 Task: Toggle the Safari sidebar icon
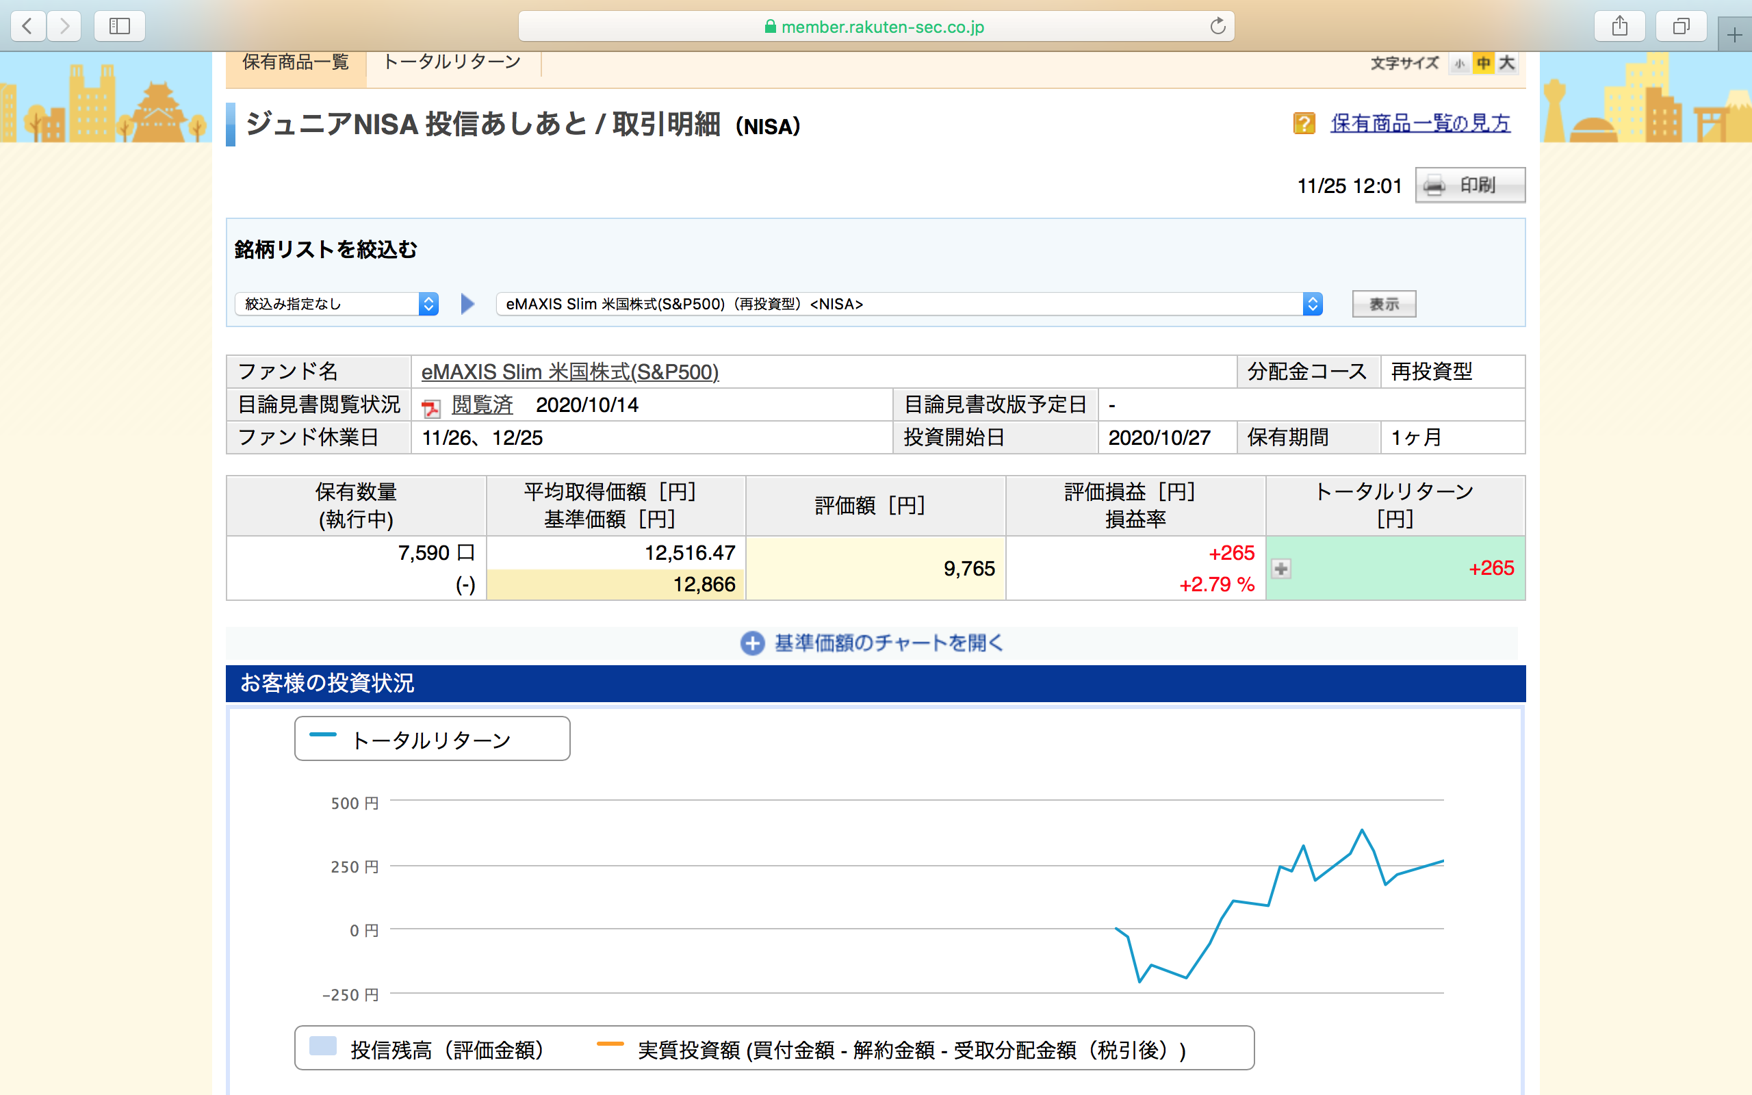pos(120,27)
